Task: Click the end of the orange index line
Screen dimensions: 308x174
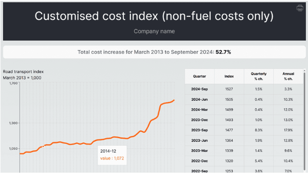Action: (x=174, y=100)
